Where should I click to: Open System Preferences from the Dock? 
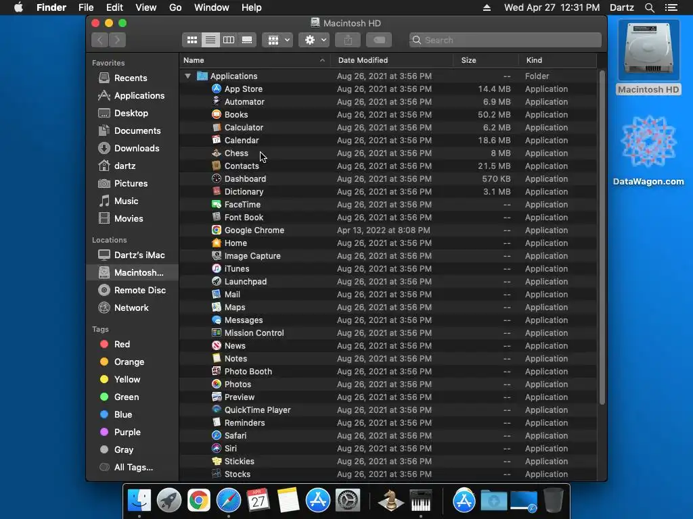click(x=348, y=501)
